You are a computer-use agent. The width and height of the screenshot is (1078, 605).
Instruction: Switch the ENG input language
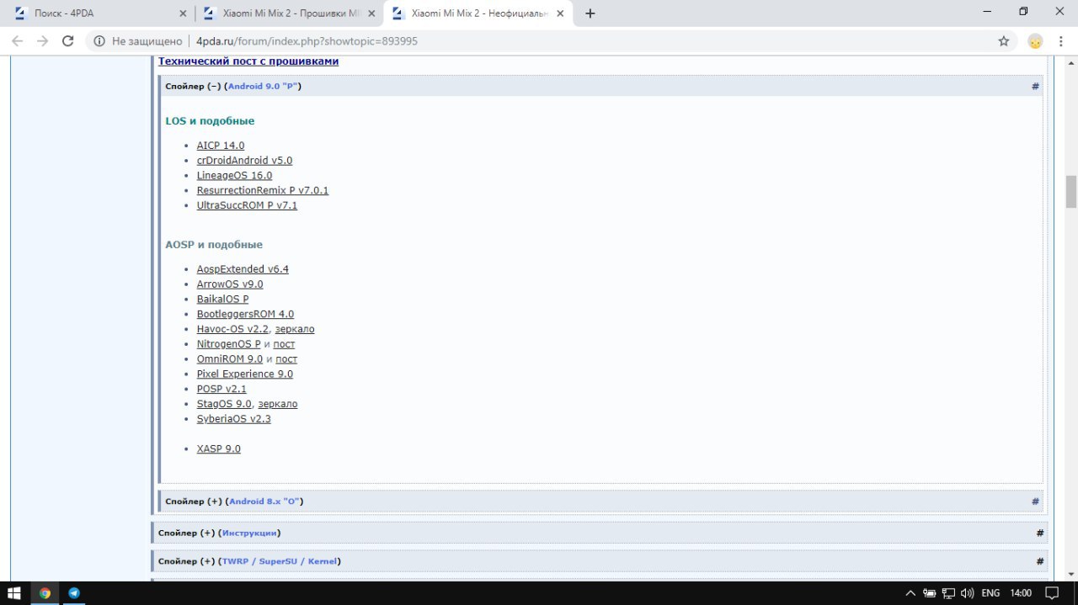tap(990, 592)
